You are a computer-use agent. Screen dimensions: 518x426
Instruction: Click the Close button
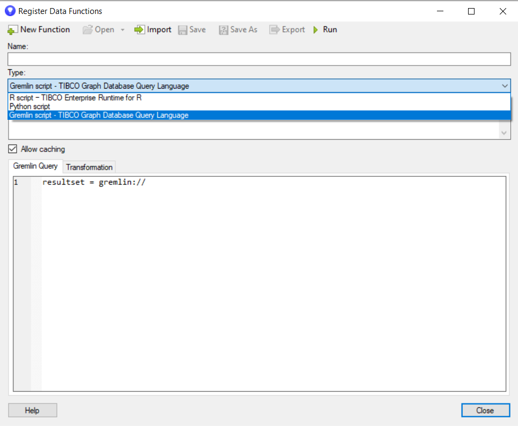point(485,410)
